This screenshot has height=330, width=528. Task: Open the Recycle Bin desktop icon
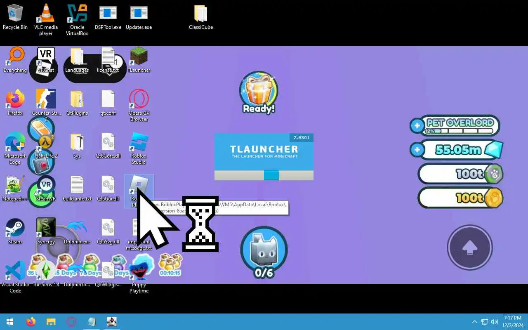[15, 17]
